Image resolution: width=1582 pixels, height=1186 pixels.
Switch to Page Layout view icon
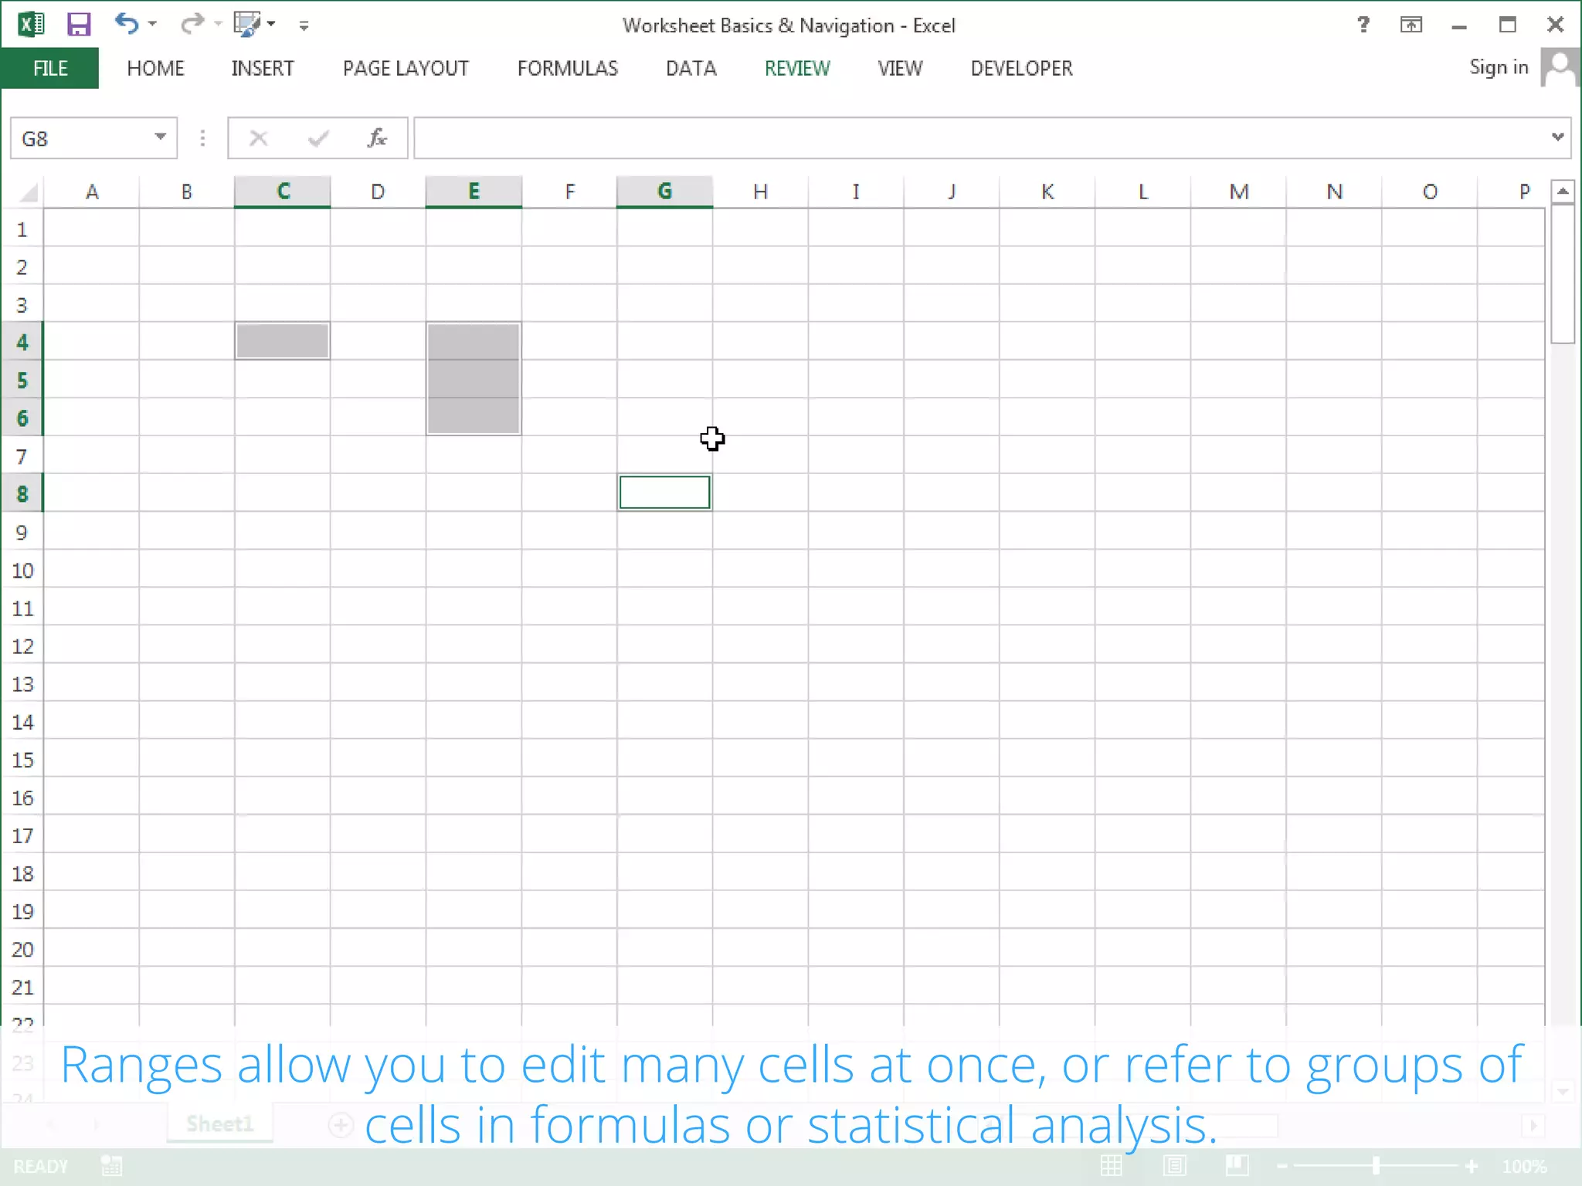click(x=1175, y=1166)
